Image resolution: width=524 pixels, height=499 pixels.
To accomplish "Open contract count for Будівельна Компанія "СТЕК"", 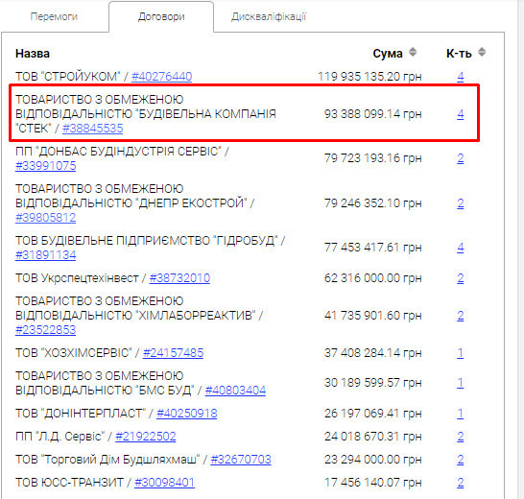I will 461,114.
